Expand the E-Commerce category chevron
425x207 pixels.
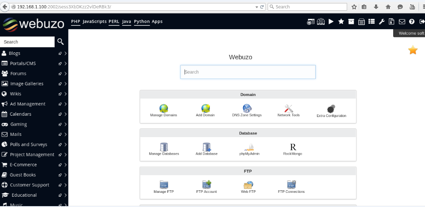point(65,165)
